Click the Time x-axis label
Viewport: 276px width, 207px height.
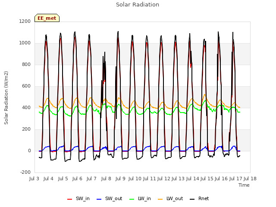point(244,185)
